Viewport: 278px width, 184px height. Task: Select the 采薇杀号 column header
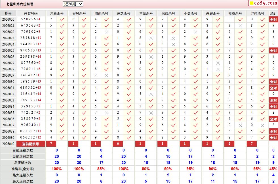[168, 13]
